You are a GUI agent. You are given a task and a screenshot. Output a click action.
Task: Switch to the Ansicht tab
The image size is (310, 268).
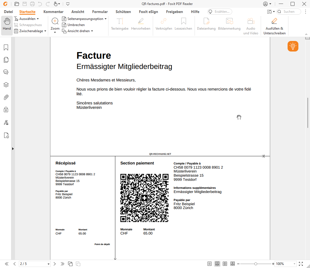pos(78,12)
